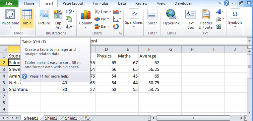The image size is (253, 121).
Task: Insert a Line chart
Action: coord(103,12)
